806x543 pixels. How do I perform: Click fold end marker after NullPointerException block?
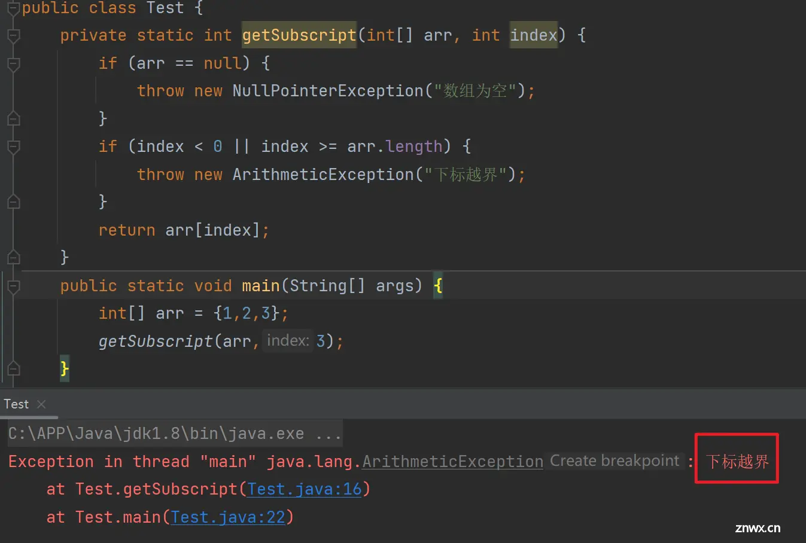tap(13, 118)
